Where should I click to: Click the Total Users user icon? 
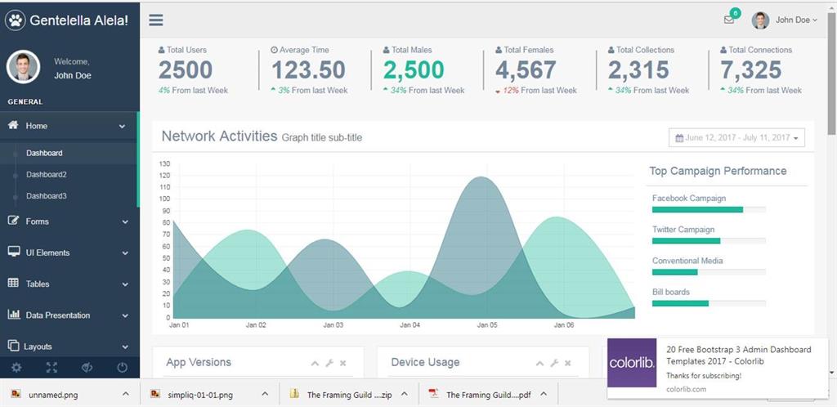coord(162,50)
